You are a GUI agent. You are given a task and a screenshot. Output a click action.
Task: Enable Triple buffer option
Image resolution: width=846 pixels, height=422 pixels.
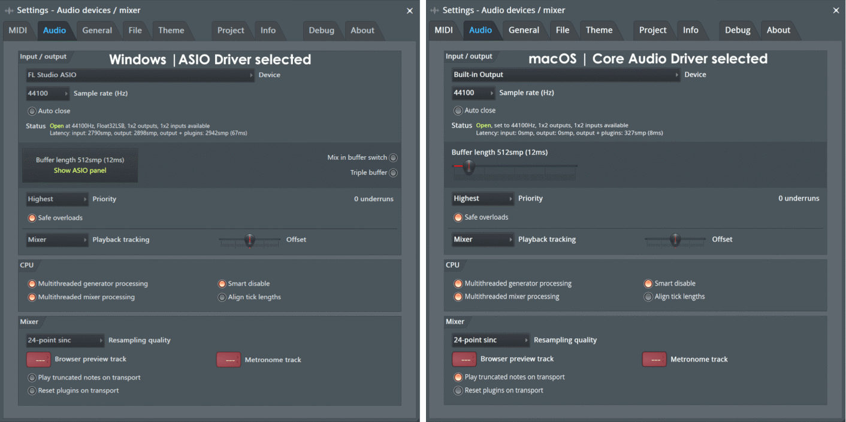393,173
